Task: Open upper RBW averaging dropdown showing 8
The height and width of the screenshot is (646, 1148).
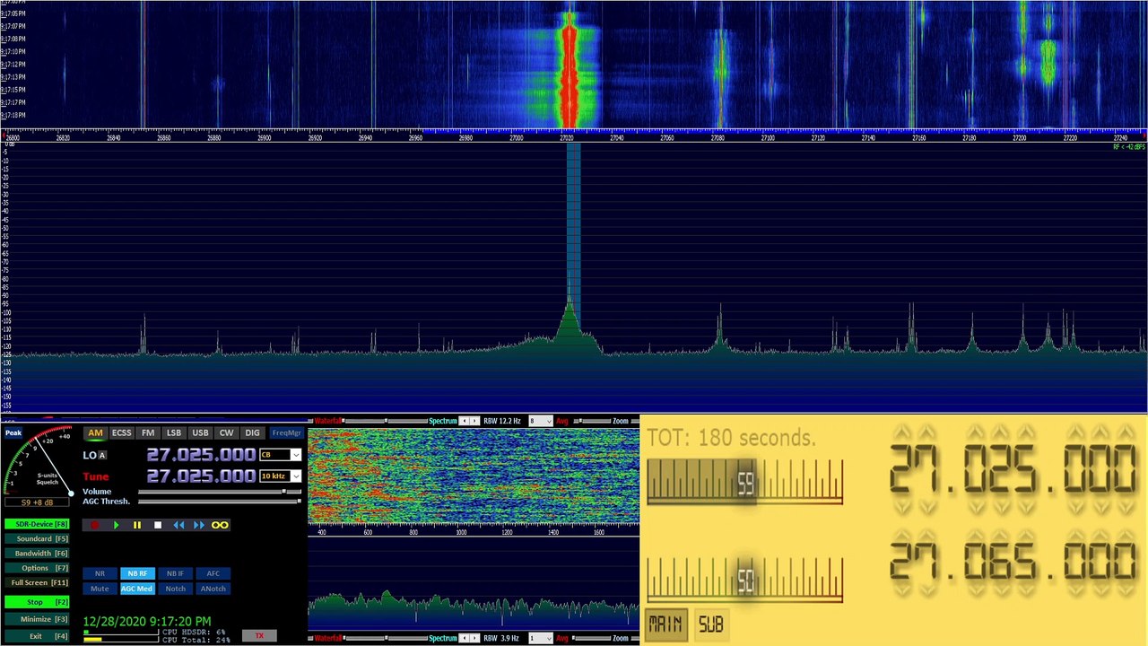Action: 540,421
